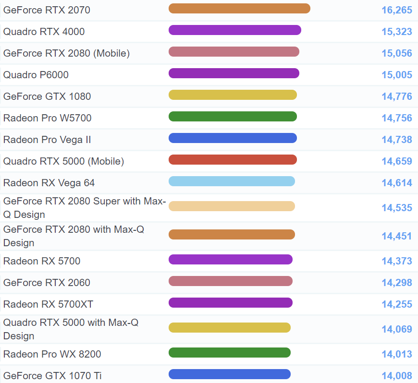Open the Quadro RTX 4000 entry
418x383 pixels.
(x=44, y=32)
